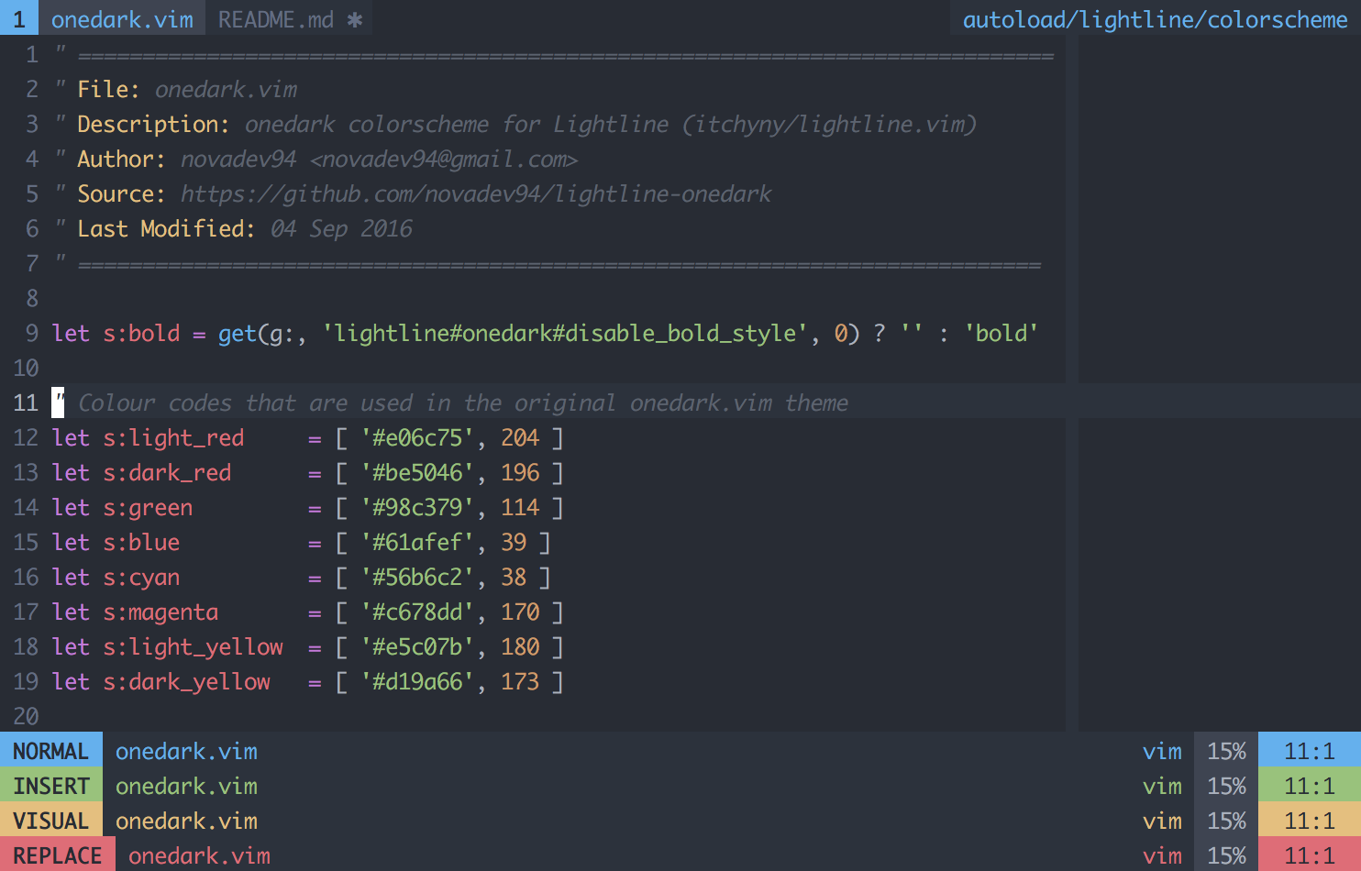The height and width of the screenshot is (871, 1361).
Task: Click onedark.vim filename in VISUAL statusline
Action: click(x=186, y=821)
